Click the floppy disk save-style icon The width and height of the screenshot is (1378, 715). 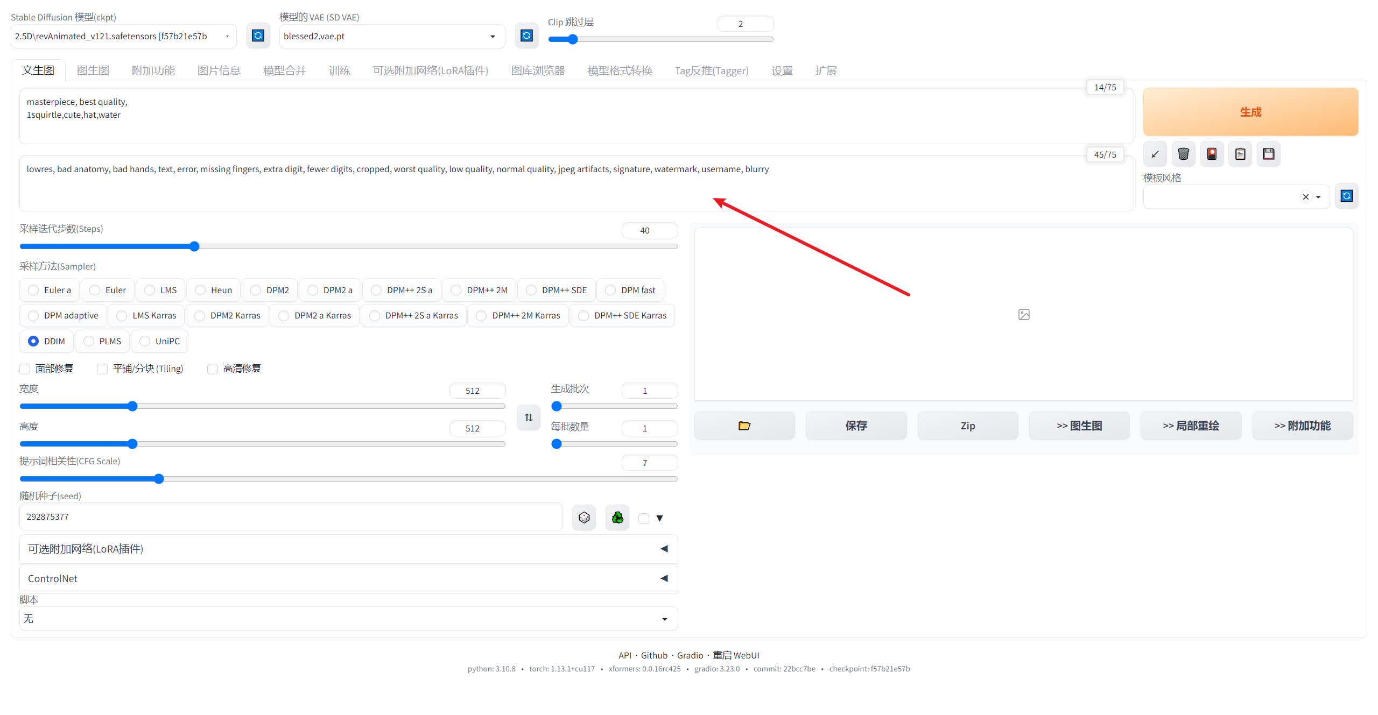[x=1268, y=154]
